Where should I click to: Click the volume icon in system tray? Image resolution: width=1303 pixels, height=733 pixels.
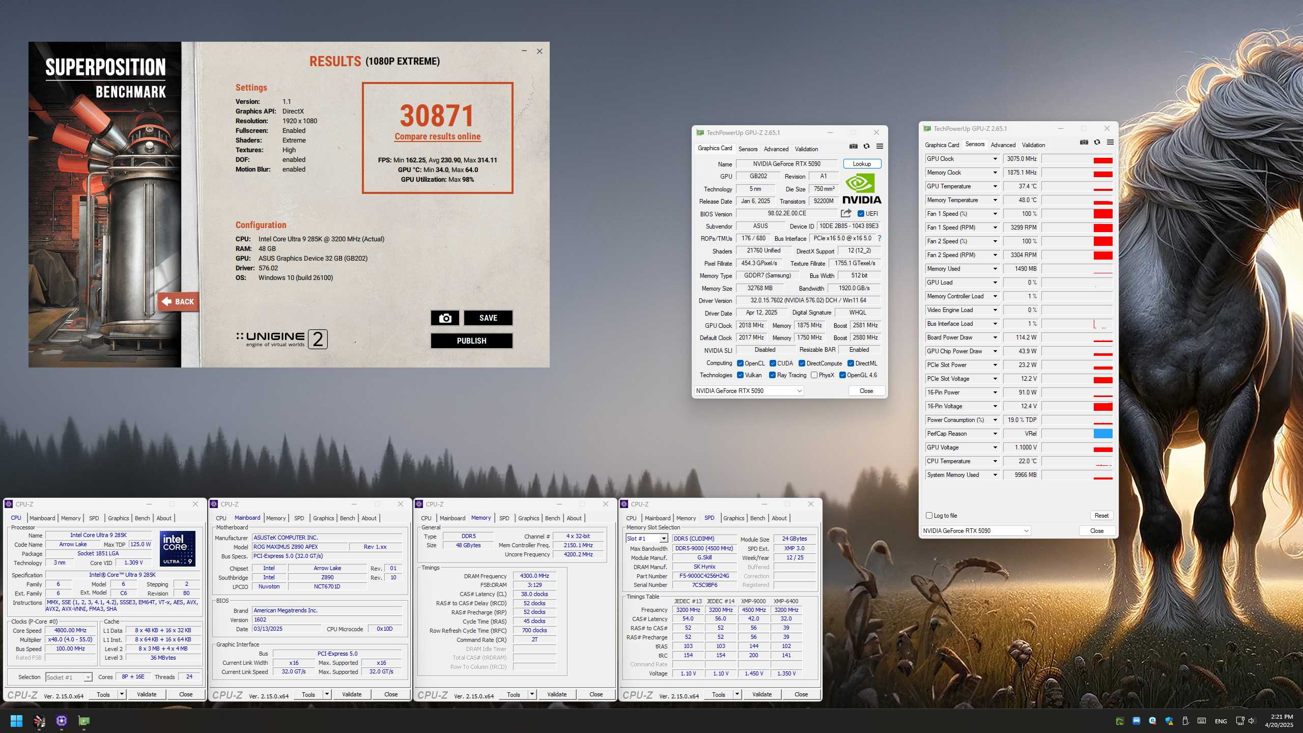[x=1252, y=721]
